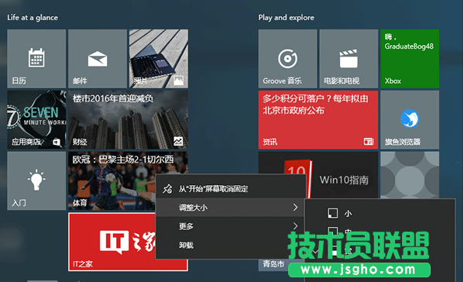Open the 资讯 red news tile
This screenshot has height=282, width=464.
pos(318,119)
